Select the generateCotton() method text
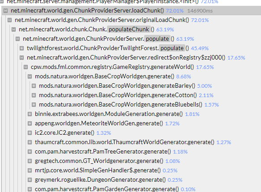This screenshot has width=261, height=192. click(x=118, y=95)
